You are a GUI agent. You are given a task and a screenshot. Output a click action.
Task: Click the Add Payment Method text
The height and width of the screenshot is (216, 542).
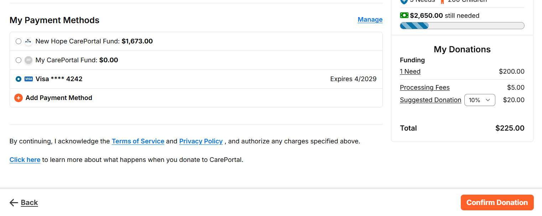pyautogui.click(x=59, y=98)
